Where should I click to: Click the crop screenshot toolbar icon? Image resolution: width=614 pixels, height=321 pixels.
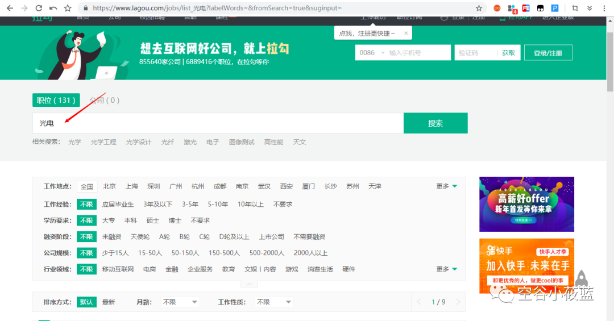click(575, 8)
